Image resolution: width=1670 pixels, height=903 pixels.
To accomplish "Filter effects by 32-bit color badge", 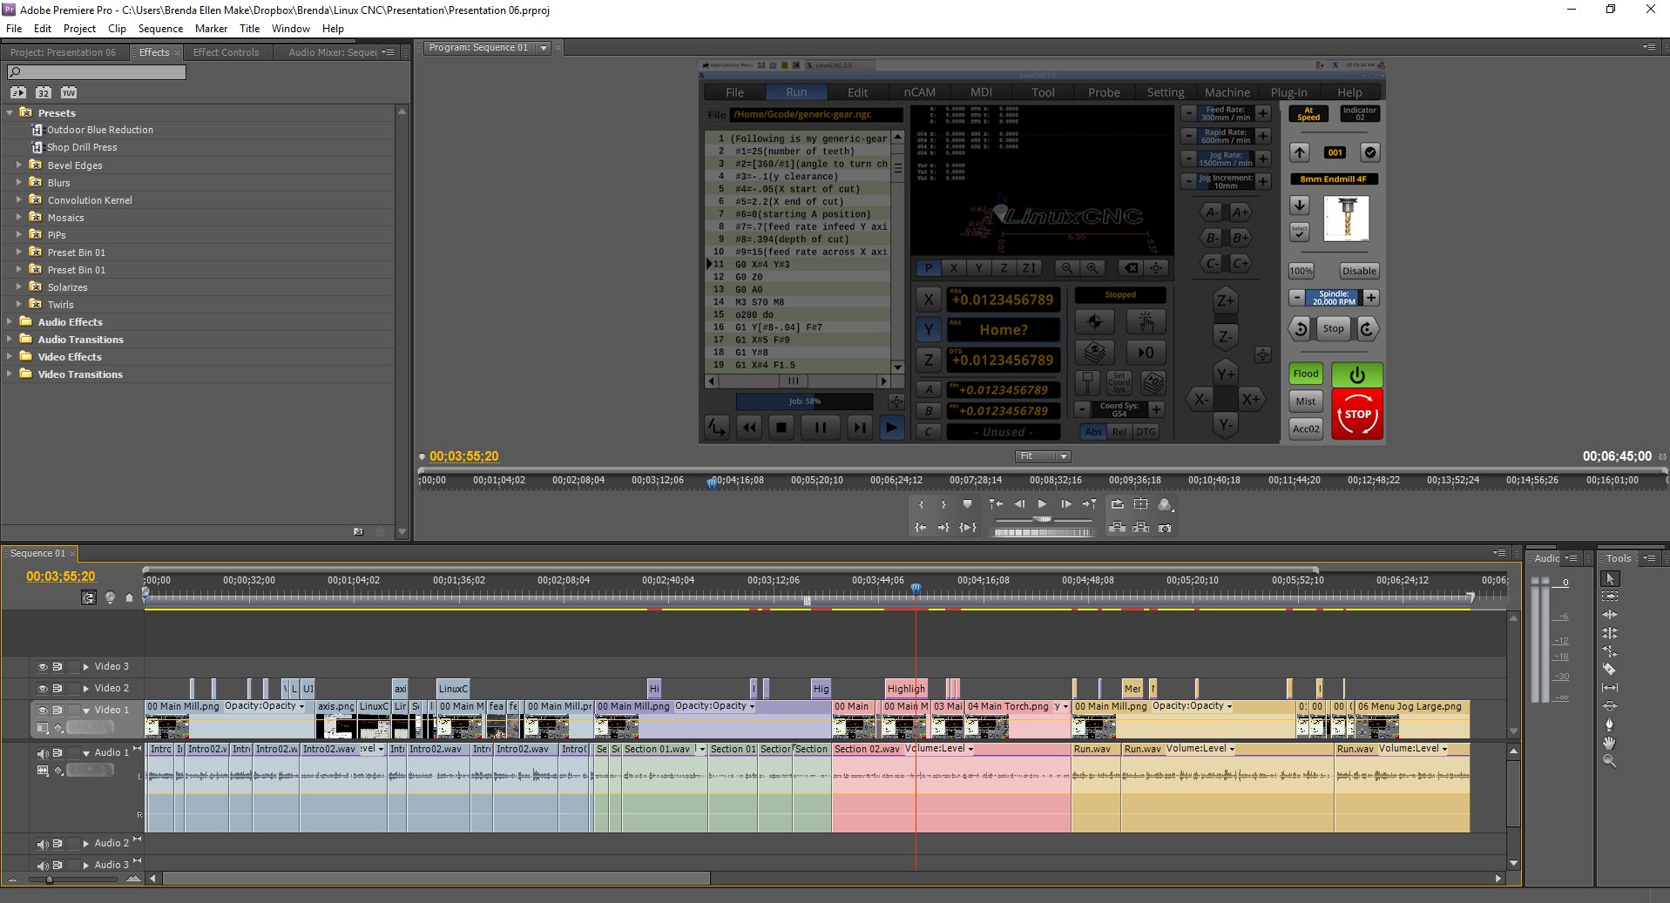I will point(44,92).
